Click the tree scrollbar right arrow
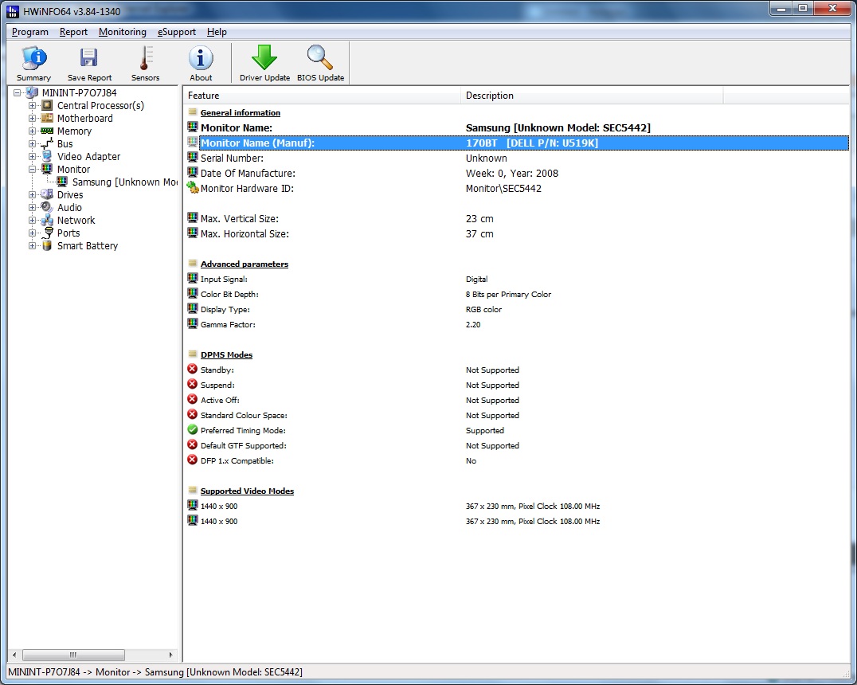The image size is (857, 685). tap(170, 655)
